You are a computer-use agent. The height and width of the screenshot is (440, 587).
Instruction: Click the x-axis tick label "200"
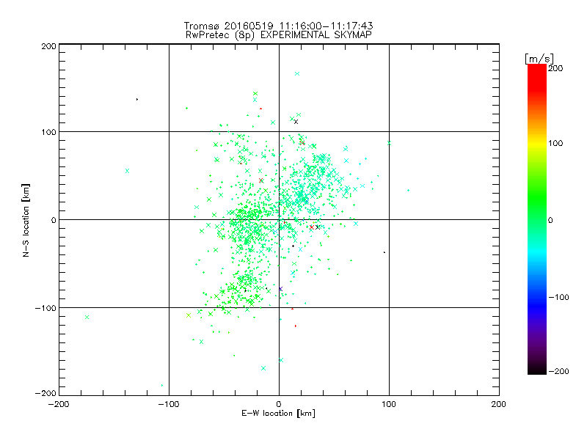point(499,404)
